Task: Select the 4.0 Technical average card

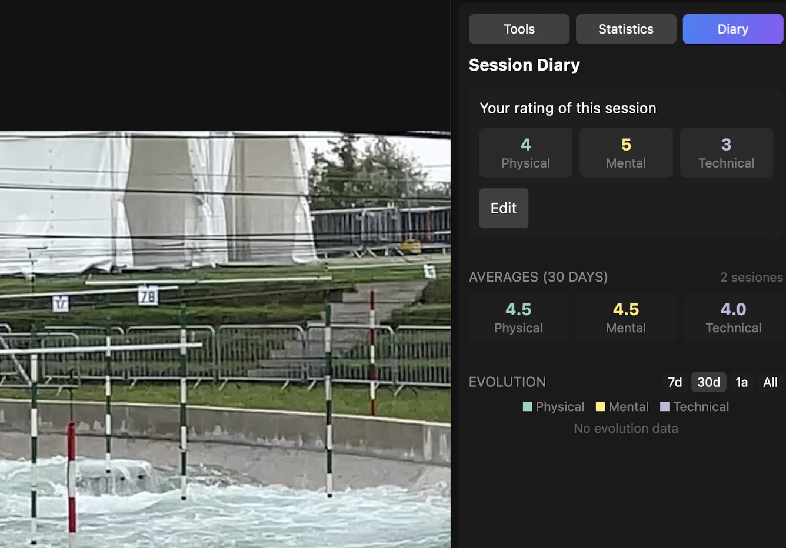Action: coord(733,318)
